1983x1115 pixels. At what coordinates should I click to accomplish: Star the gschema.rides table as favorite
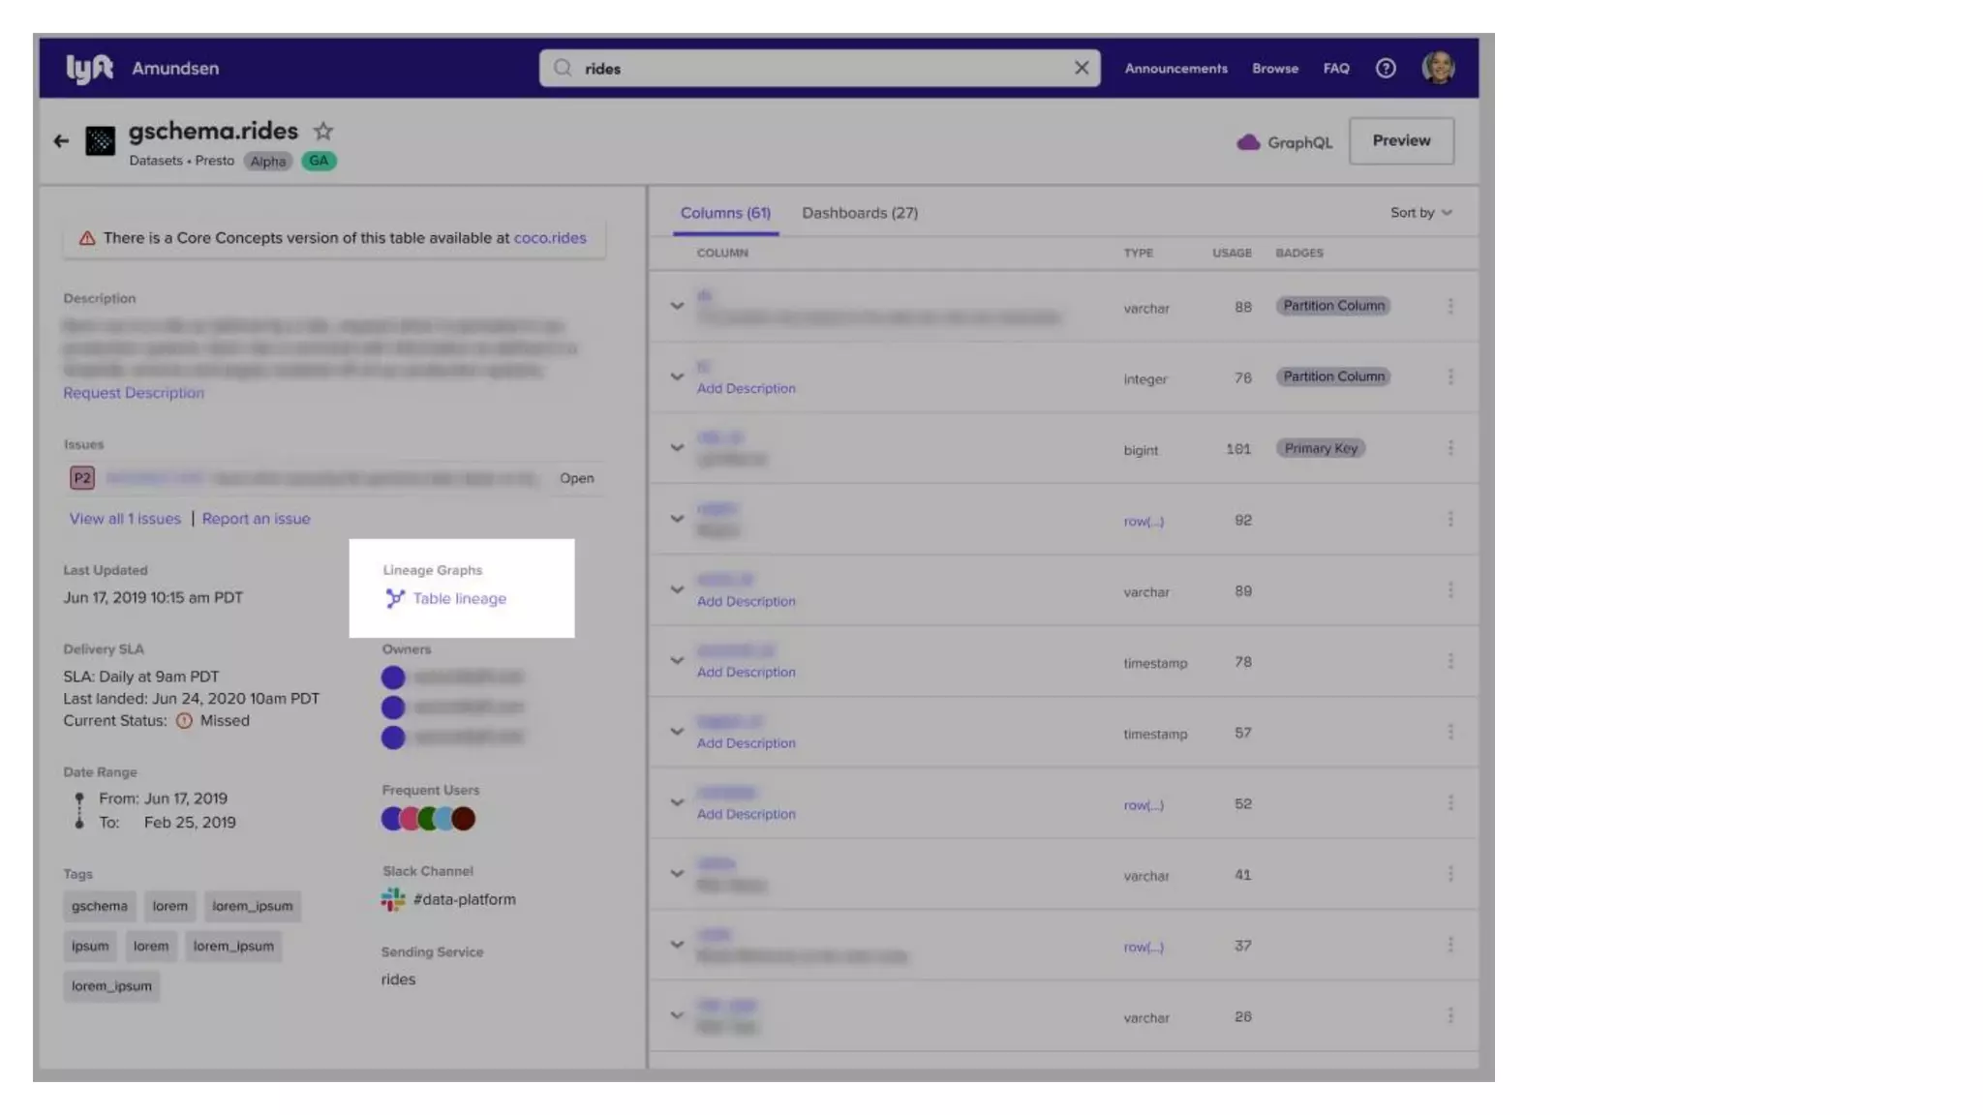click(323, 132)
